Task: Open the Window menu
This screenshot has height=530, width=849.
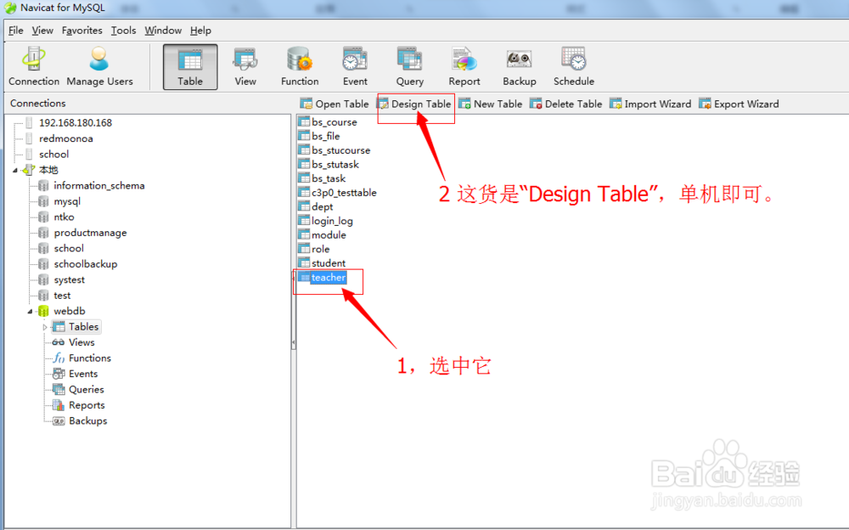Action: [x=163, y=31]
